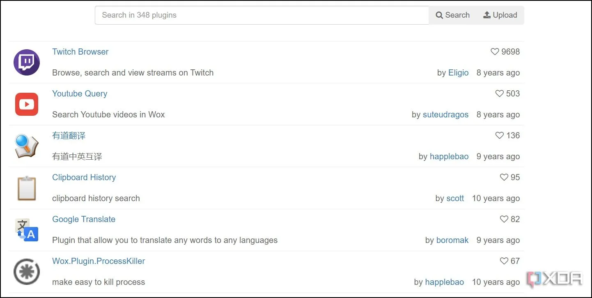This screenshot has height=298, width=592.
Task: Open the Clipboard History plugin link
Action: (x=84, y=177)
